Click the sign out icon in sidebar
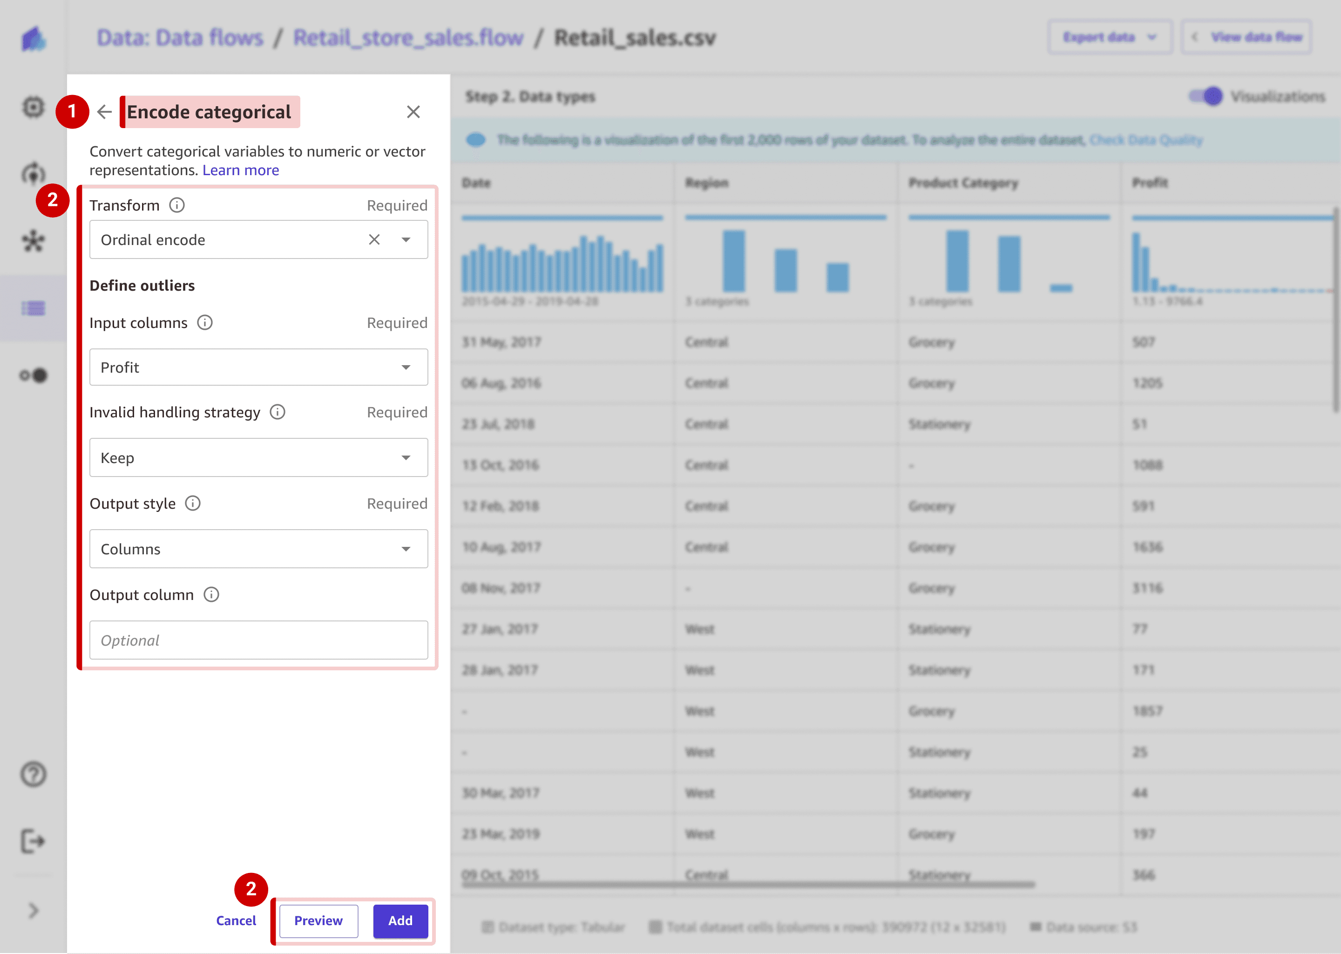This screenshot has width=1341, height=954. click(34, 841)
